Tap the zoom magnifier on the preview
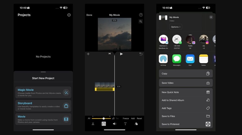 [x=141, y=21]
